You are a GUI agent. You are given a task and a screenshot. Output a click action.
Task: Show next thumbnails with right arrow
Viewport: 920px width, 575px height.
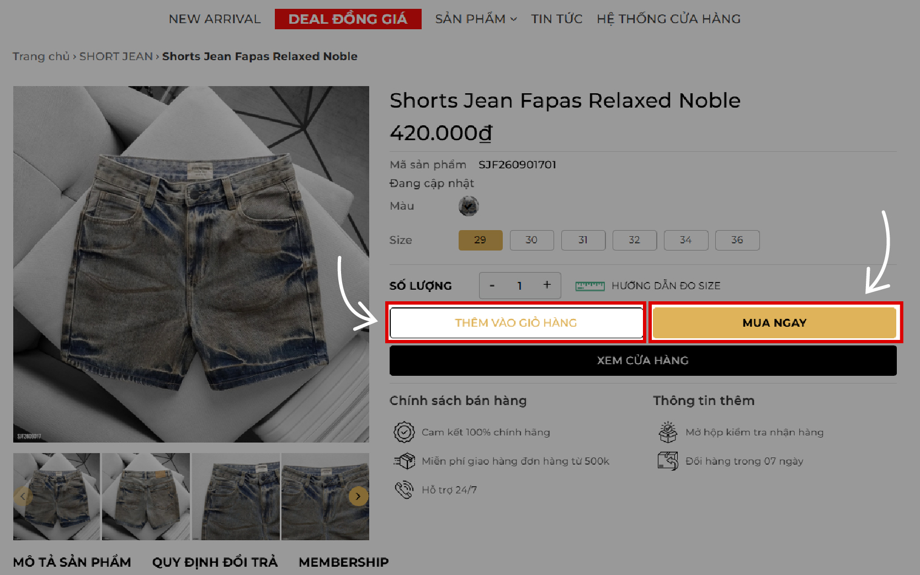point(358,497)
